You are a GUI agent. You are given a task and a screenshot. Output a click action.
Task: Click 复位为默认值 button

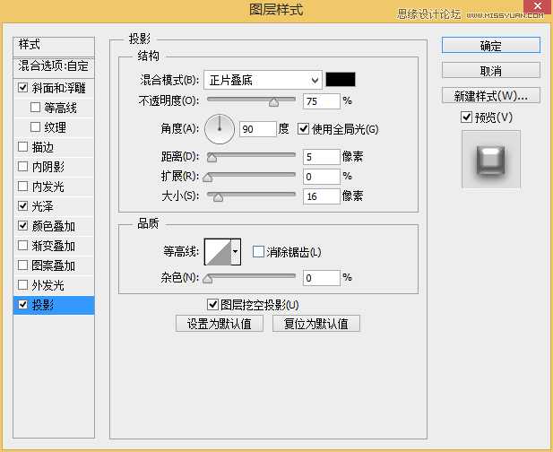[x=316, y=324]
